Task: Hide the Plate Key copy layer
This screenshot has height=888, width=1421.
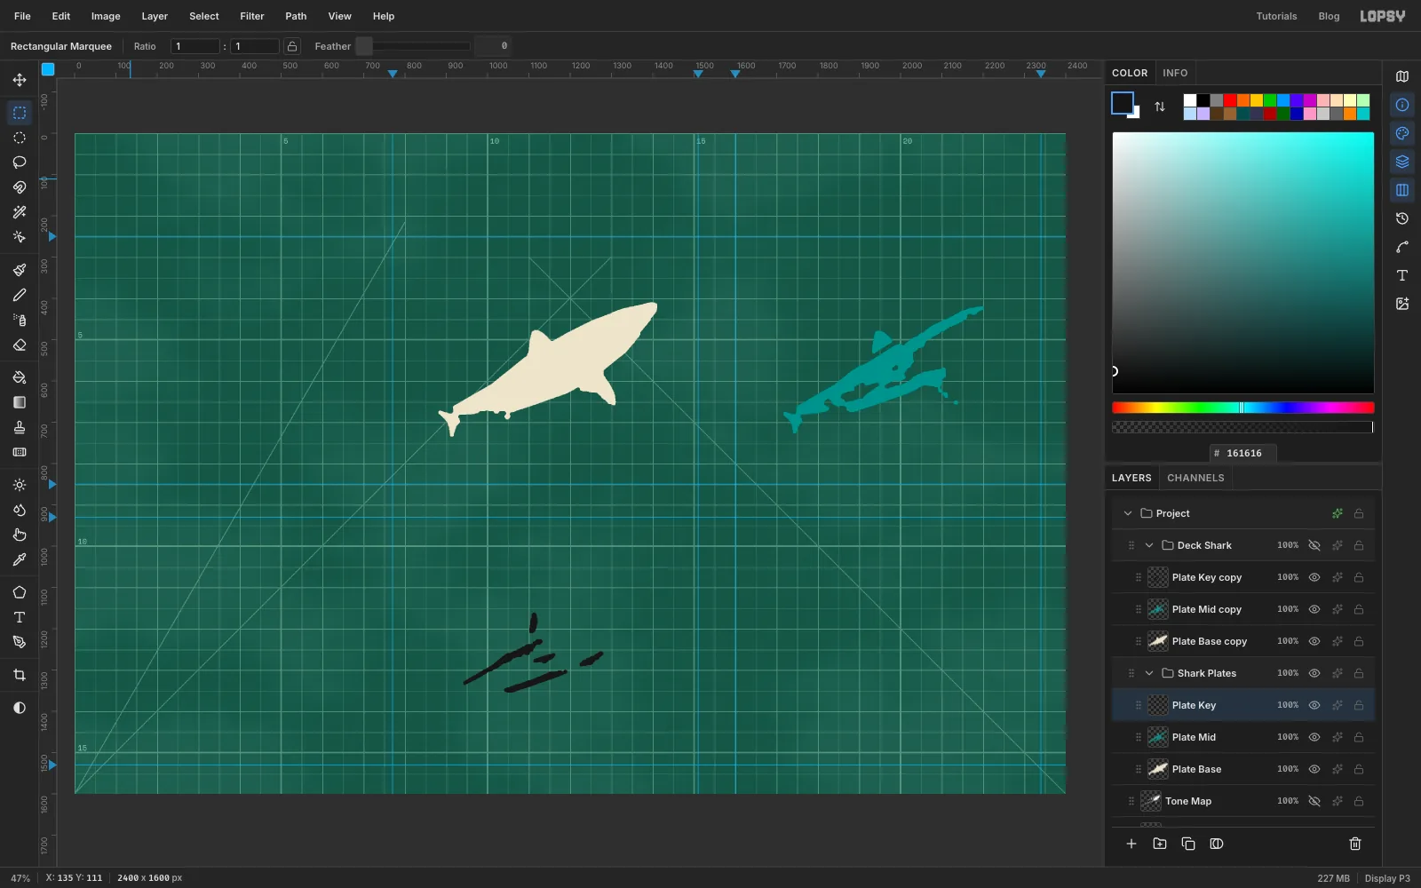Action: pyautogui.click(x=1314, y=577)
